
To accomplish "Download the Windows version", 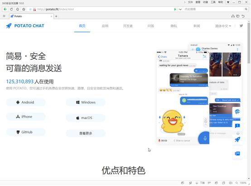I will pyautogui.click(x=86, y=102).
